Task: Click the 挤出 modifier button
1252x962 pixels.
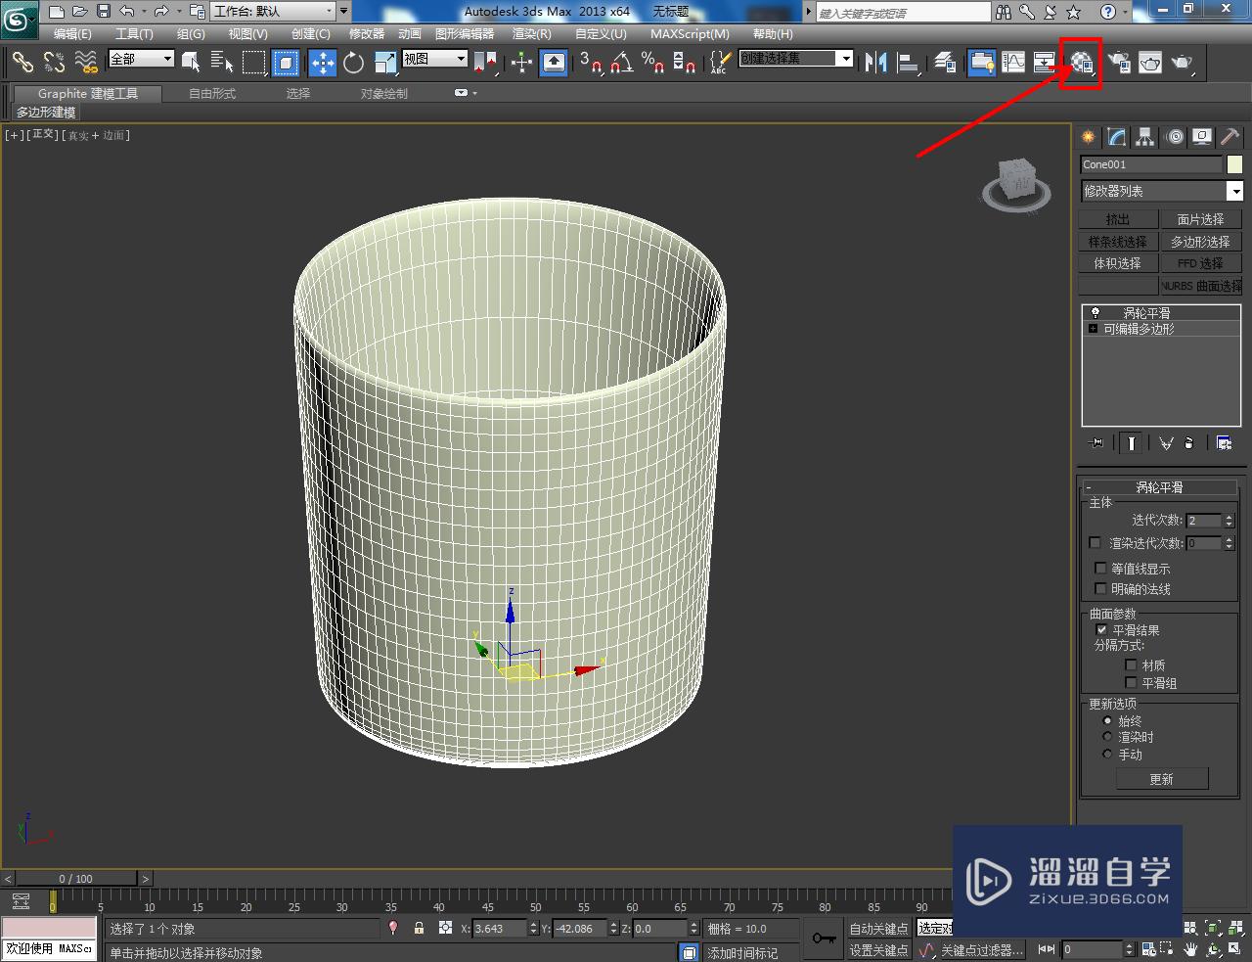Action: 1118,219
